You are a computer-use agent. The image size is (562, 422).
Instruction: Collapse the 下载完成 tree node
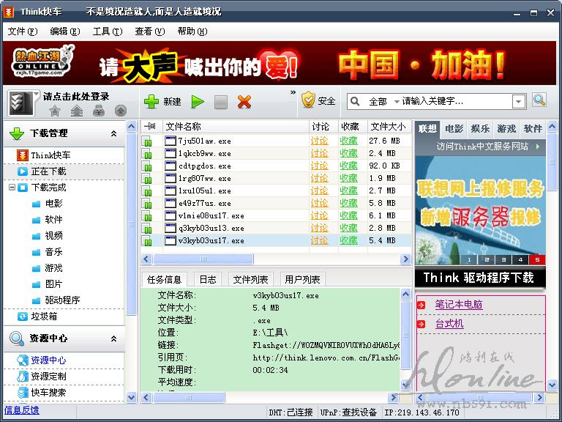(12, 188)
